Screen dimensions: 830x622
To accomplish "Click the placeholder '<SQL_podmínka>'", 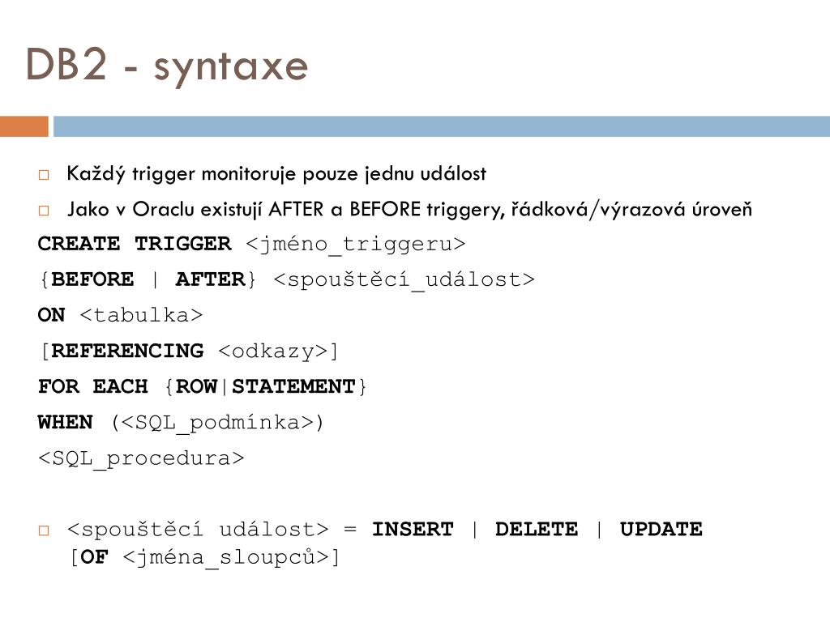I will pos(217,423).
